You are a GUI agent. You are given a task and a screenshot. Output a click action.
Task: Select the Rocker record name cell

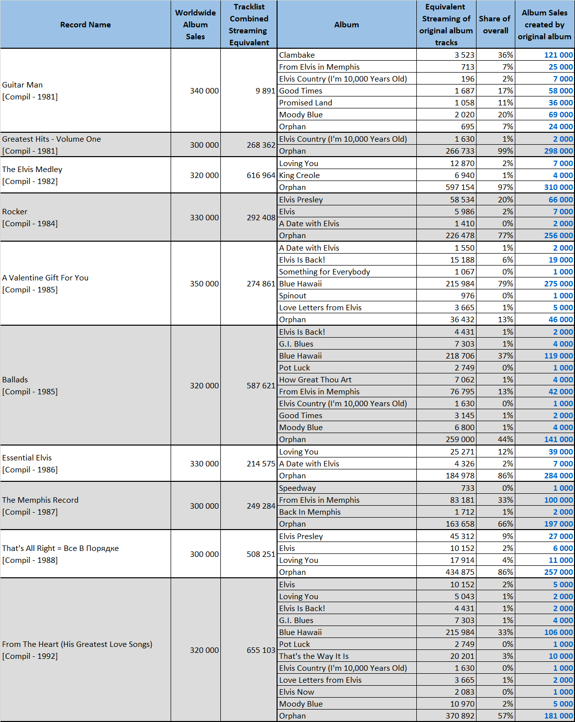click(86, 217)
